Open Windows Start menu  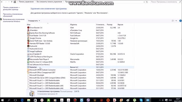tap(2, 100)
